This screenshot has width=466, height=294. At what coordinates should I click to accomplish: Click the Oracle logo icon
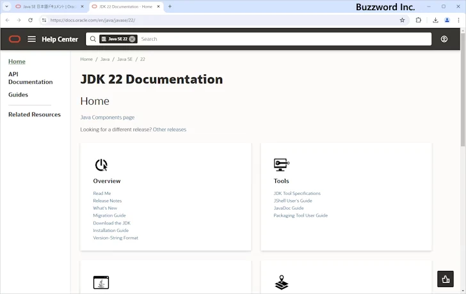15,39
